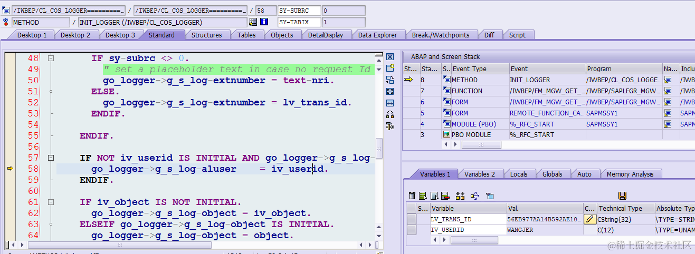Open navigation icon in REMOTE_FUNCTION_CA row
695x254 pixels.
coord(667,113)
